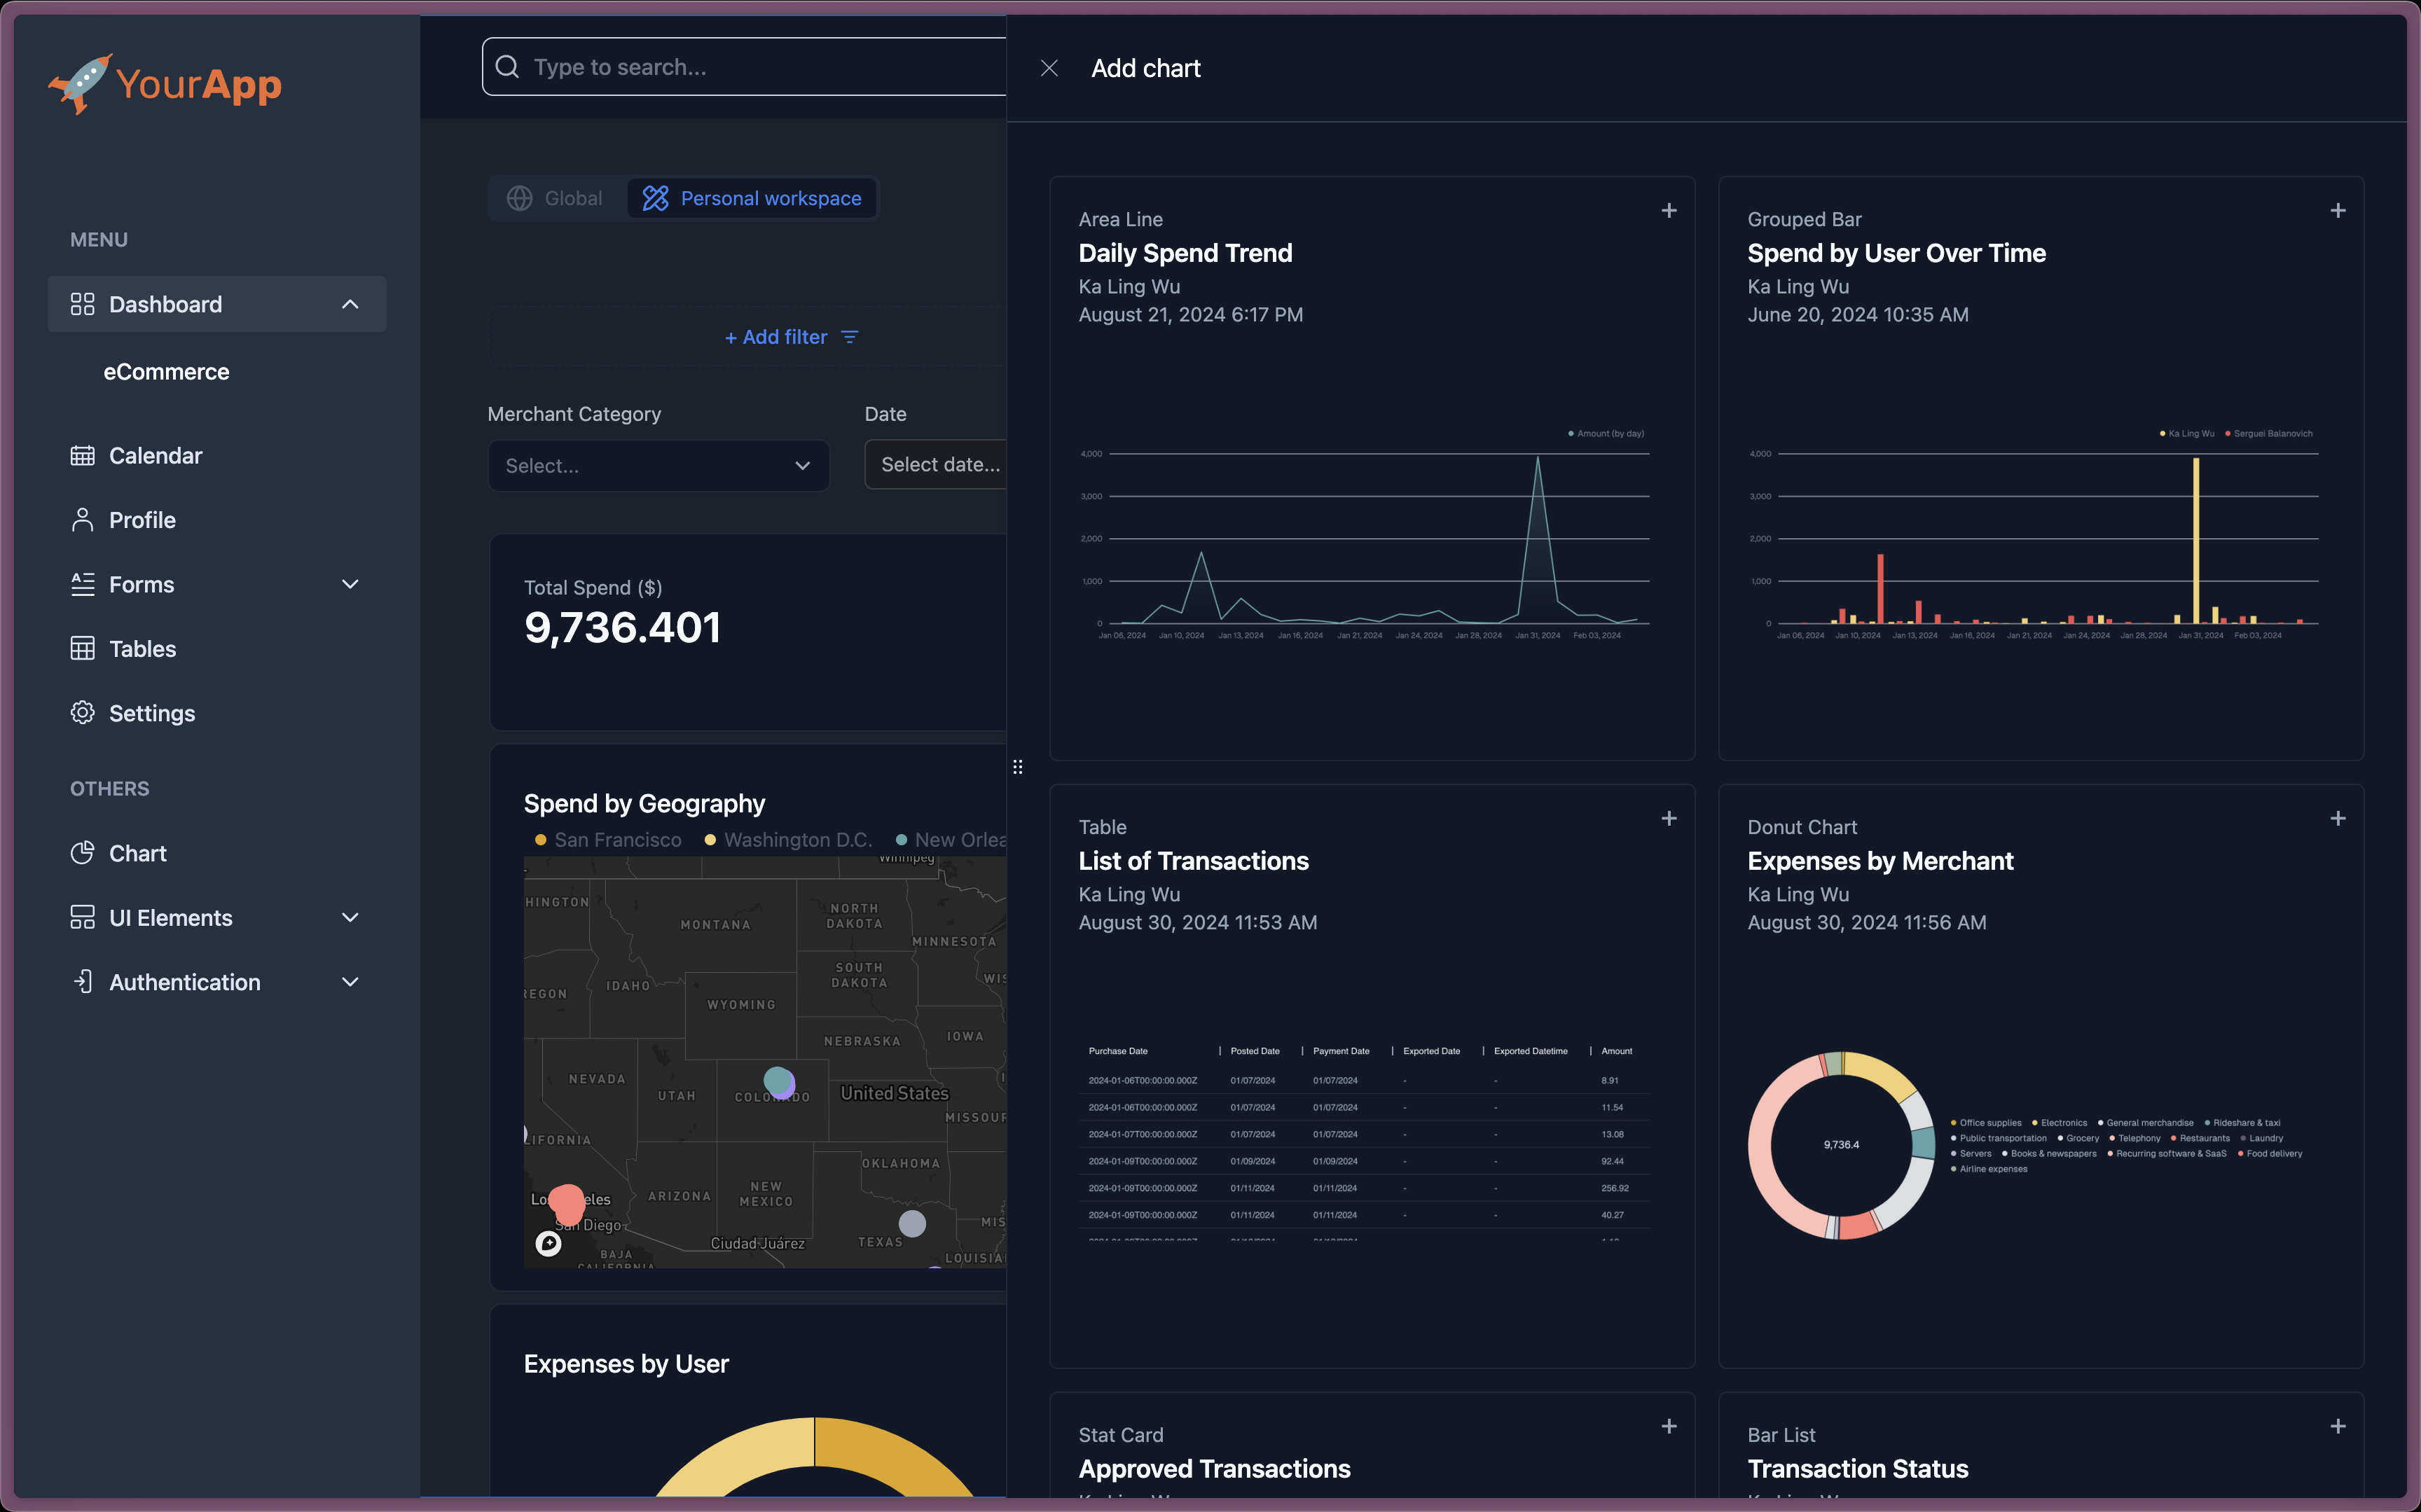Add the Transaction Status bar list

point(2337,1426)
